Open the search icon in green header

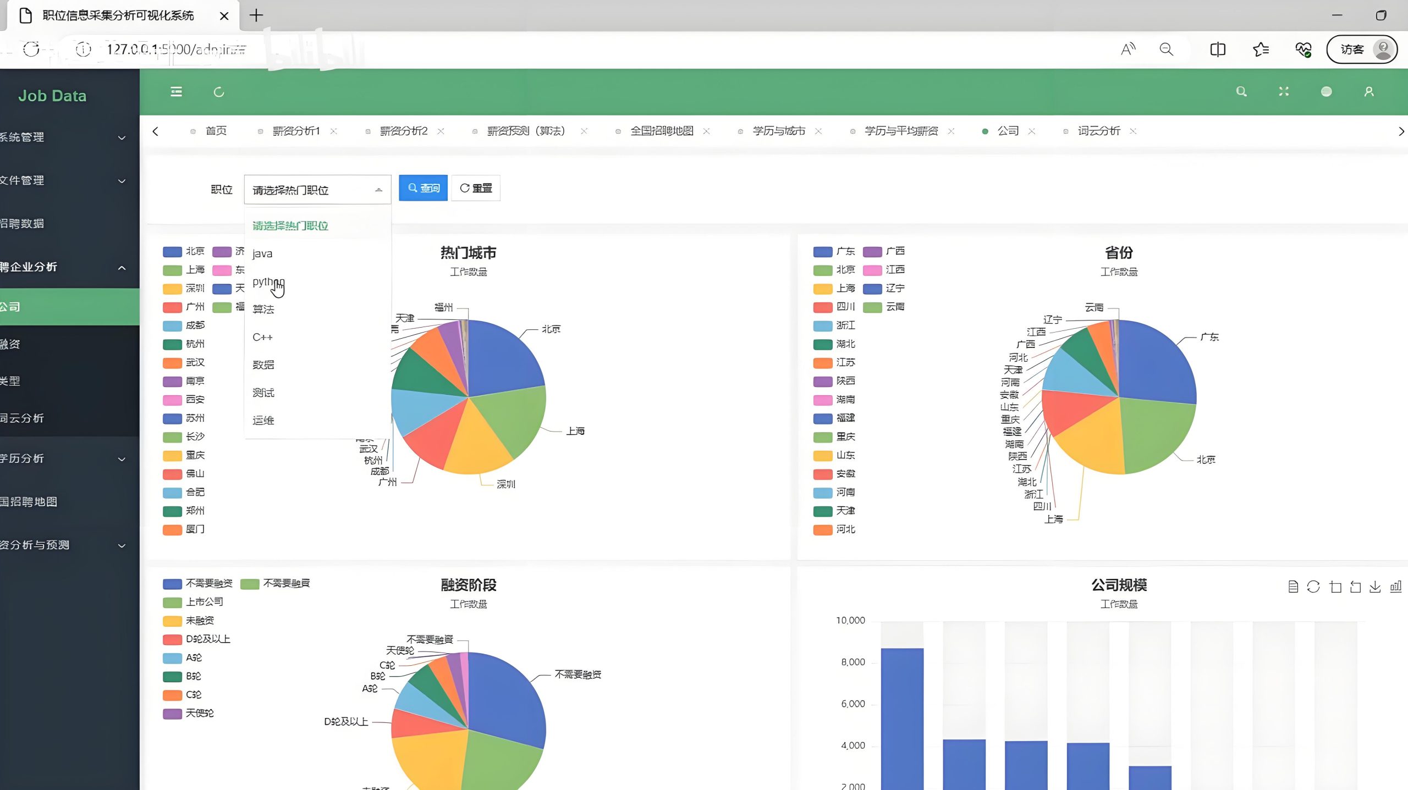pyautogui.click(x=1241, y=92)
